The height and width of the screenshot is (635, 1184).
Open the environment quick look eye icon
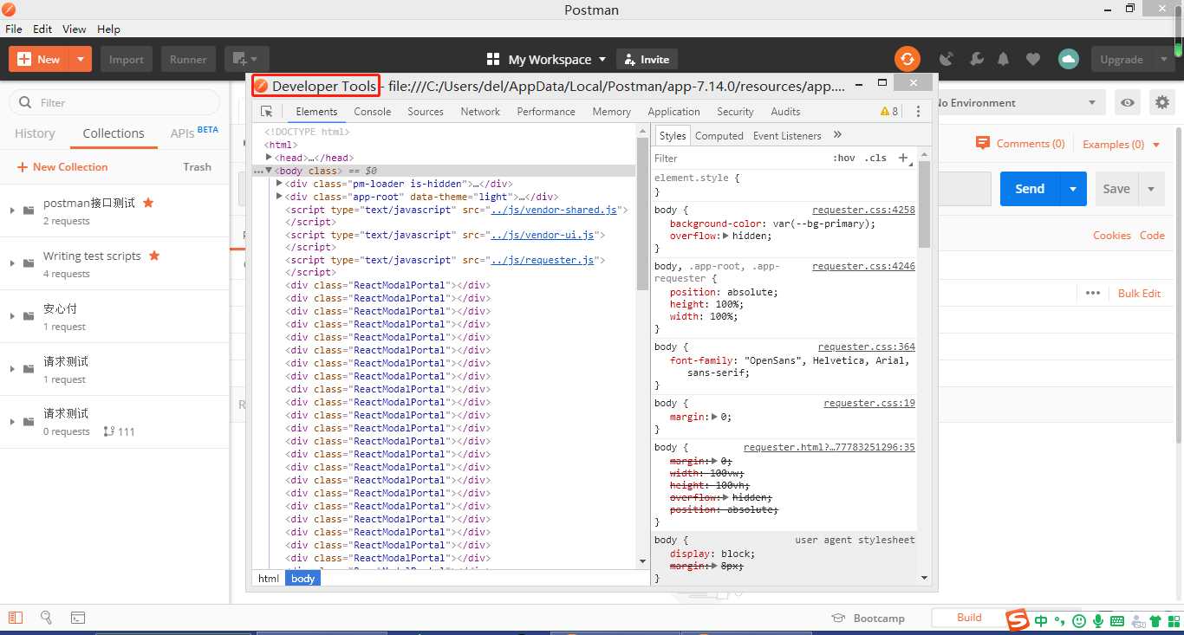(x=1127, y=102)
